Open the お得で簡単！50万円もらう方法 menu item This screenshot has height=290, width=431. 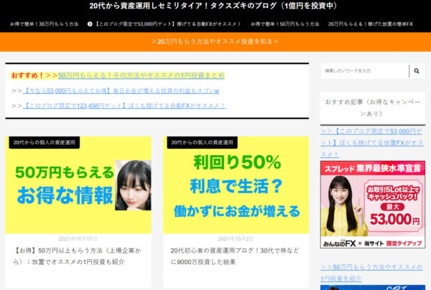pos(284,24)
